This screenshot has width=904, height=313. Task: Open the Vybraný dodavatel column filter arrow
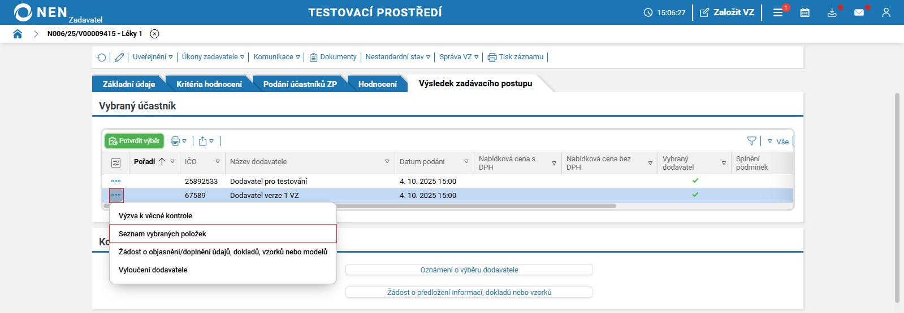[724, 163]
